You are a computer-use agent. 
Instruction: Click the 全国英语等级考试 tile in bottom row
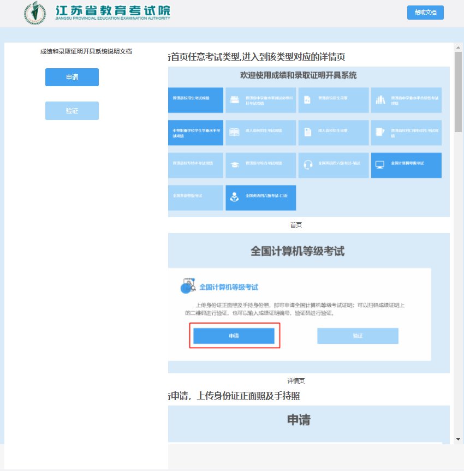(x=195, y=198)
